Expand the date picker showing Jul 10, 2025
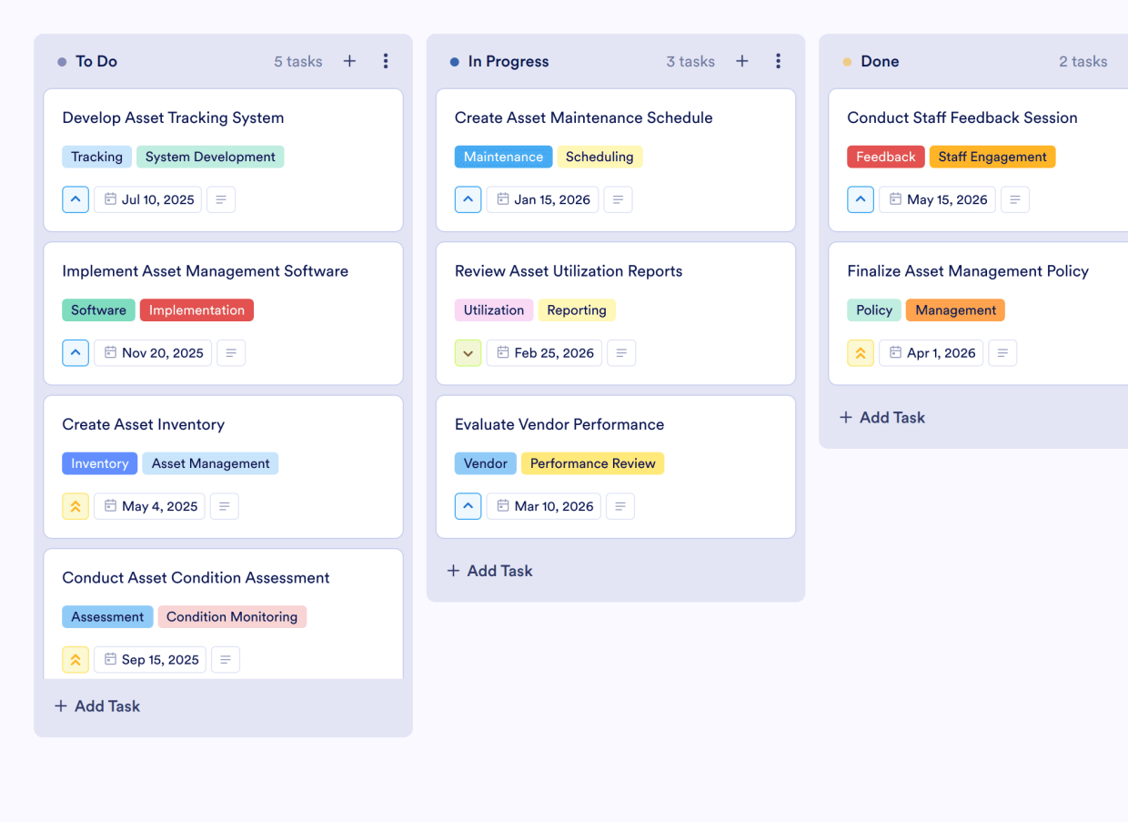This screenshot has height=822, width=1128. pos(147,199)
